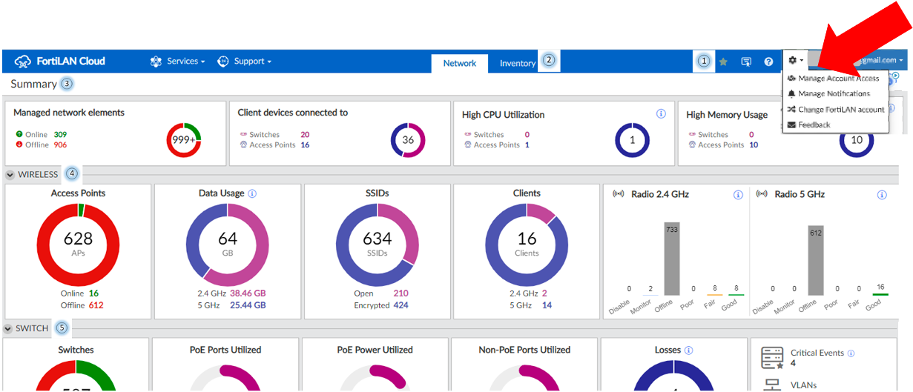Image resolution: width=913 pixels, height=392 pixels.
Task: Click info icon on Radio 5 GHz panel
Action: click(x=882, y=195)
